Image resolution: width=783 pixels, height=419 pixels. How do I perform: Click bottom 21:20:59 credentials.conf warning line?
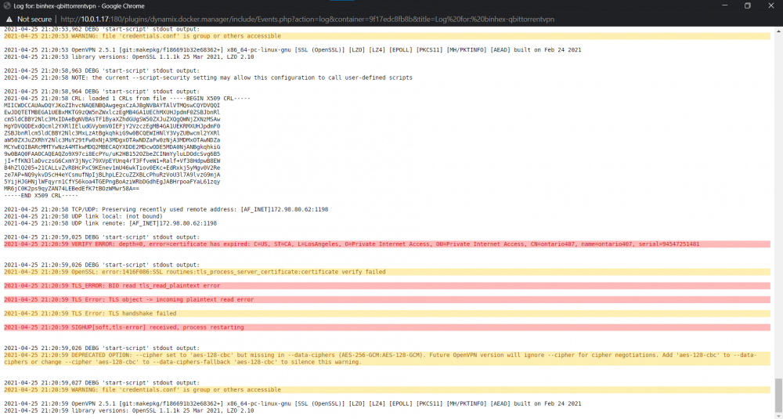point(387,389)
